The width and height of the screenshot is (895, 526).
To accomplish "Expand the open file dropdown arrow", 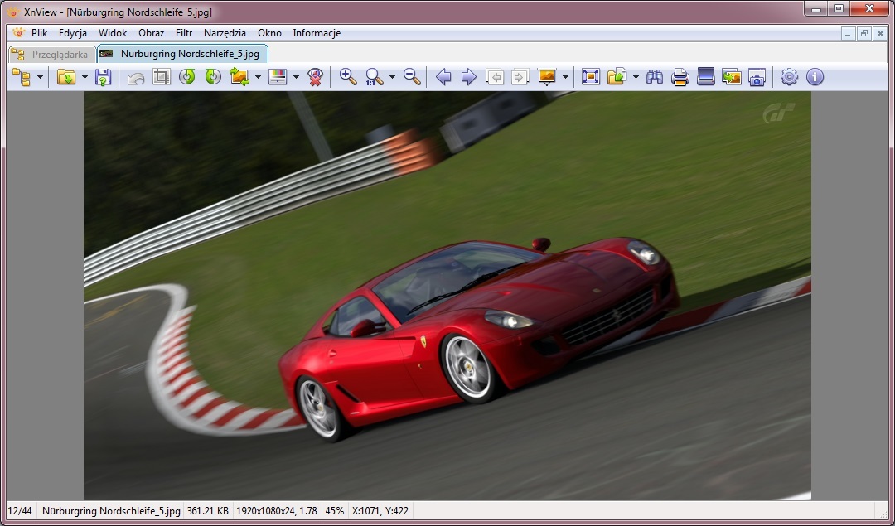I will coord(85,77).
